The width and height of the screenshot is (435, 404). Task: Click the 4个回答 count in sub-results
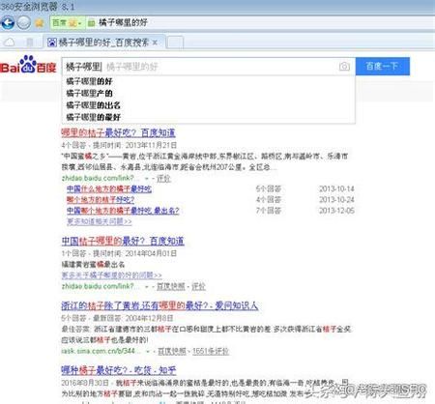(269, 200)
